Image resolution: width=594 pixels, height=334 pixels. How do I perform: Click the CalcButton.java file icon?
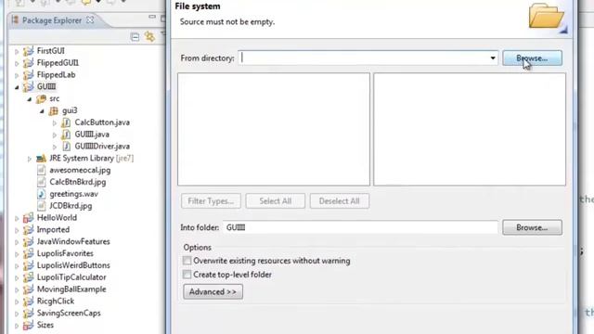click(x=66, y=122)
